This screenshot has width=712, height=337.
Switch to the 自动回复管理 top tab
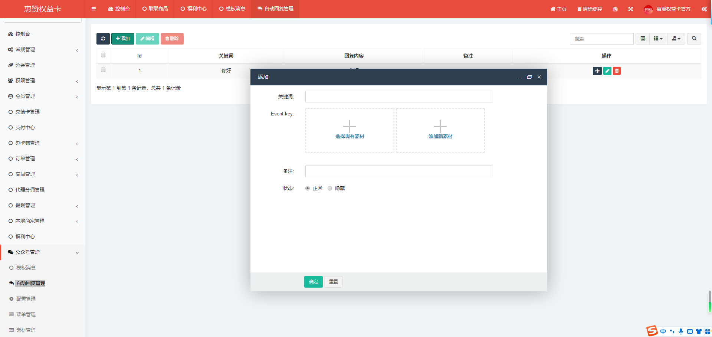[x=275, y=9]
